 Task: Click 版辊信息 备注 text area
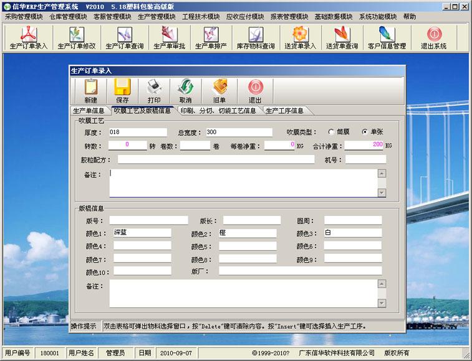pos(244,294)
